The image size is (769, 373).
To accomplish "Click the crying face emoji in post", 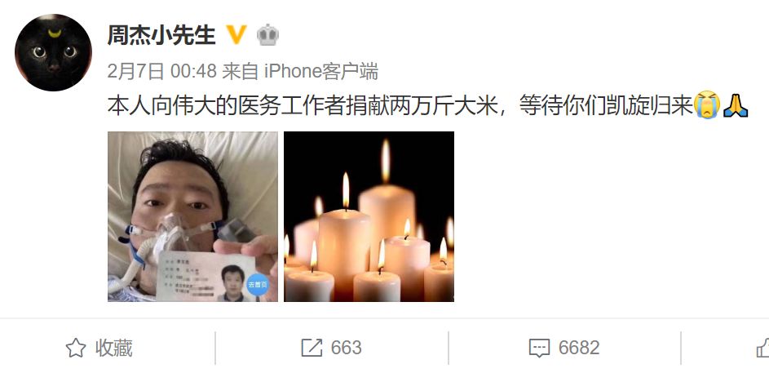I will (x=707, y=104).
